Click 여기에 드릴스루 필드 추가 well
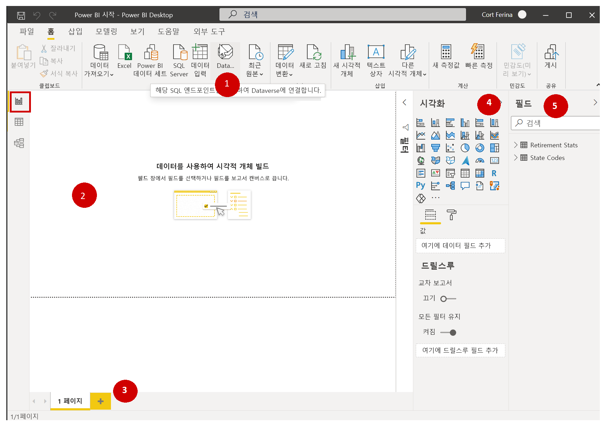604x423 pixels. pos(460,350)
